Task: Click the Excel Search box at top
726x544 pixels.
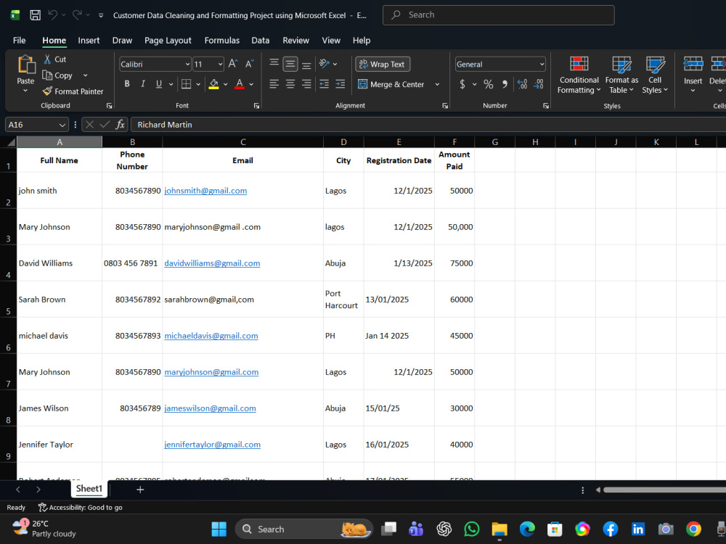Action: click(498, 15)
